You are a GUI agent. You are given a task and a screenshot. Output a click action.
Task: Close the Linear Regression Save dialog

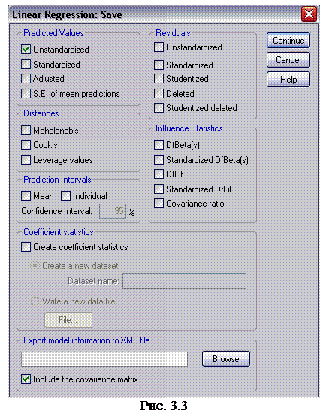[309, 14]
